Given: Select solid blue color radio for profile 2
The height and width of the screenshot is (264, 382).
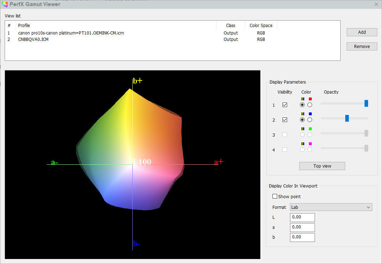Looking at the screenshot, I should (310, 120).
